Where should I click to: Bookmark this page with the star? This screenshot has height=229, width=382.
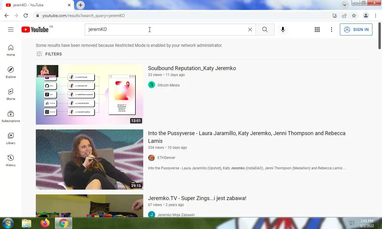(x=354, y=16)
